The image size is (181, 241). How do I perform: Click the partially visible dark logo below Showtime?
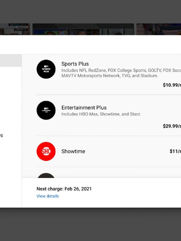point(46,175)
